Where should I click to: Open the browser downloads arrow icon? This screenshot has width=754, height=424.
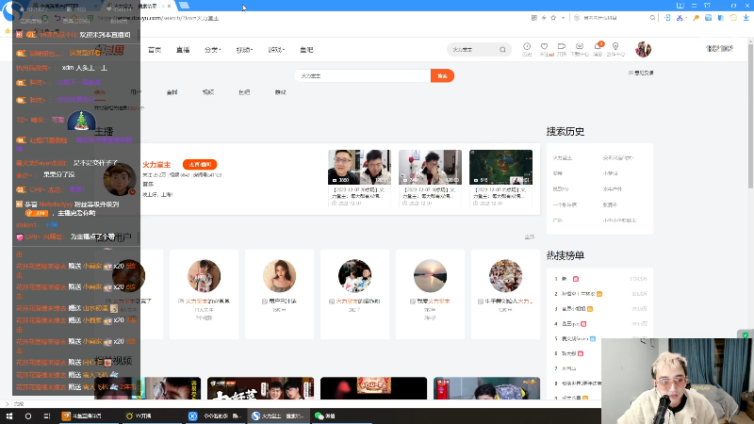(x=746, y=18)
